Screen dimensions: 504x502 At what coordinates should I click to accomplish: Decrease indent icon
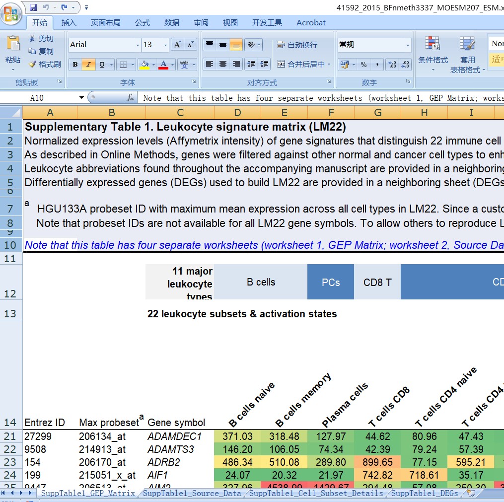(251, 64)
